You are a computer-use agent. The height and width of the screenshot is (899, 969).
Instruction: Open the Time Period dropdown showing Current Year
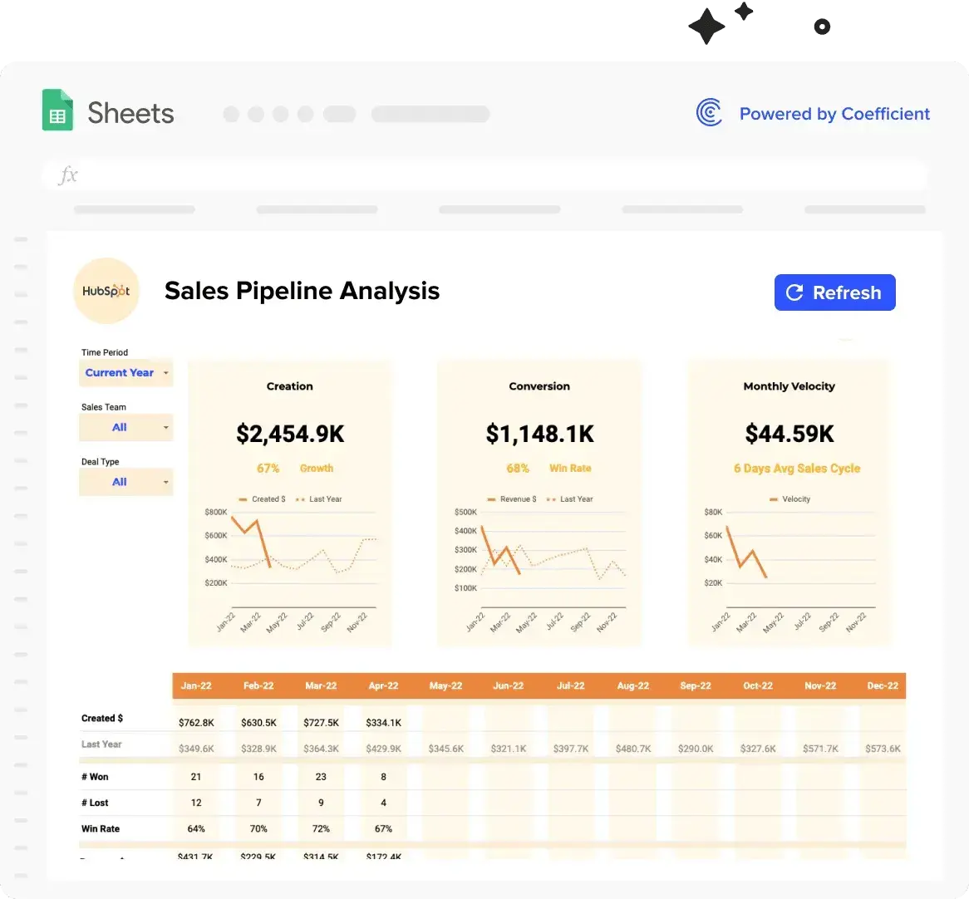pyautogui.click(x=125, y=372)
